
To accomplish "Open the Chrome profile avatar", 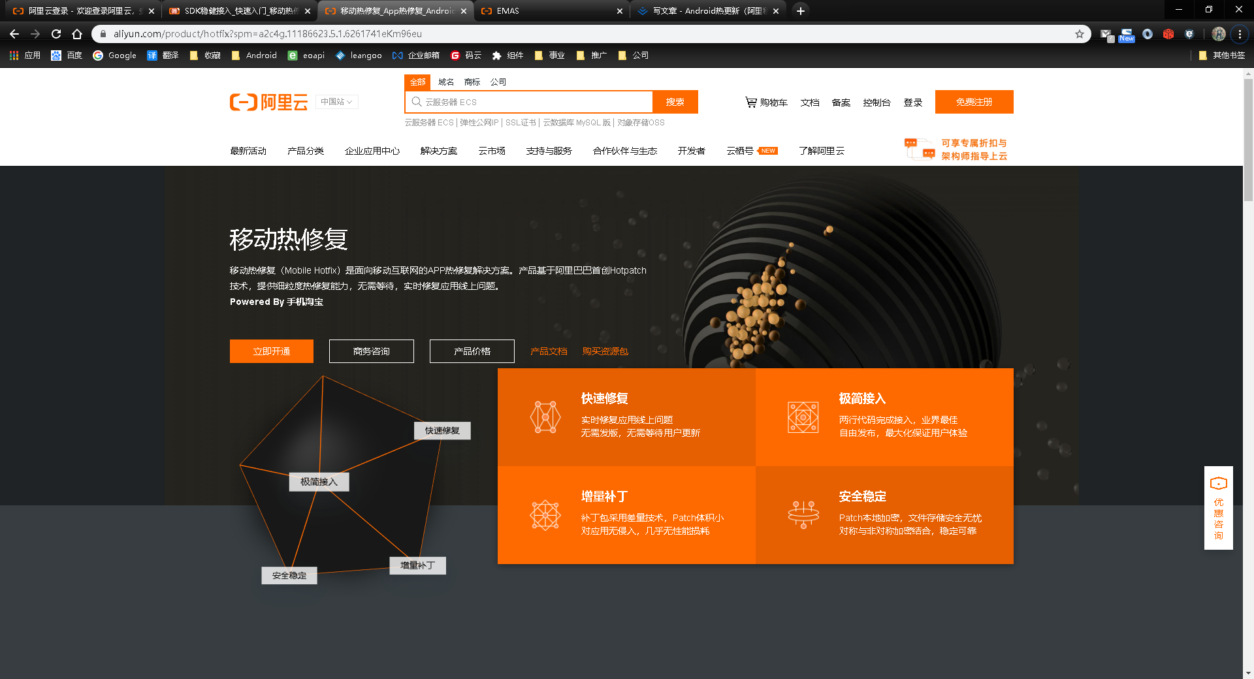I will click(x=1219, y=34).
